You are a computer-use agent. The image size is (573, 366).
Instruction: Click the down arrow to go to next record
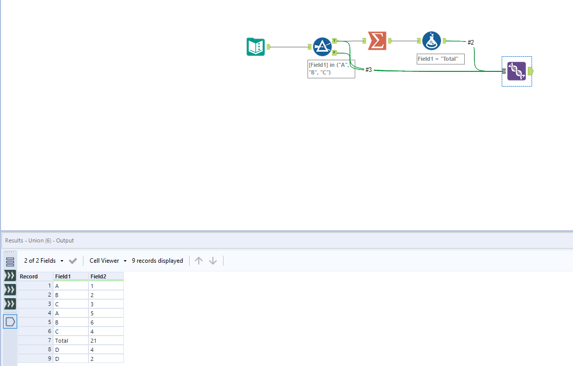(213, 261)
